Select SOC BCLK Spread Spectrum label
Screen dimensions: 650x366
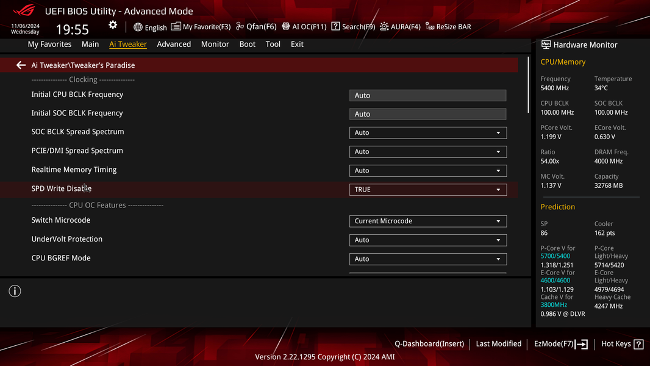(78, 132)
